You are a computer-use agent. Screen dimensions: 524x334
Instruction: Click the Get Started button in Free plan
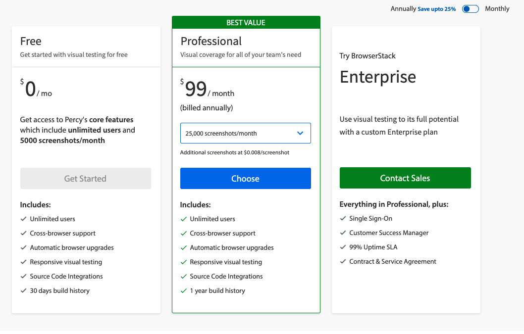pyautogui.click(x=85, y=178)
